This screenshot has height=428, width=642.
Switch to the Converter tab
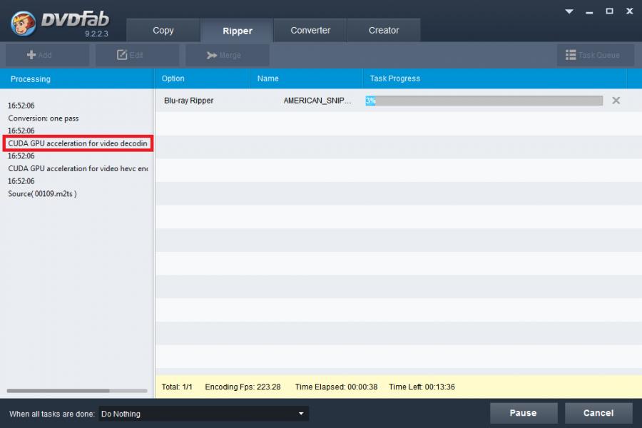[x=310, y=30]
